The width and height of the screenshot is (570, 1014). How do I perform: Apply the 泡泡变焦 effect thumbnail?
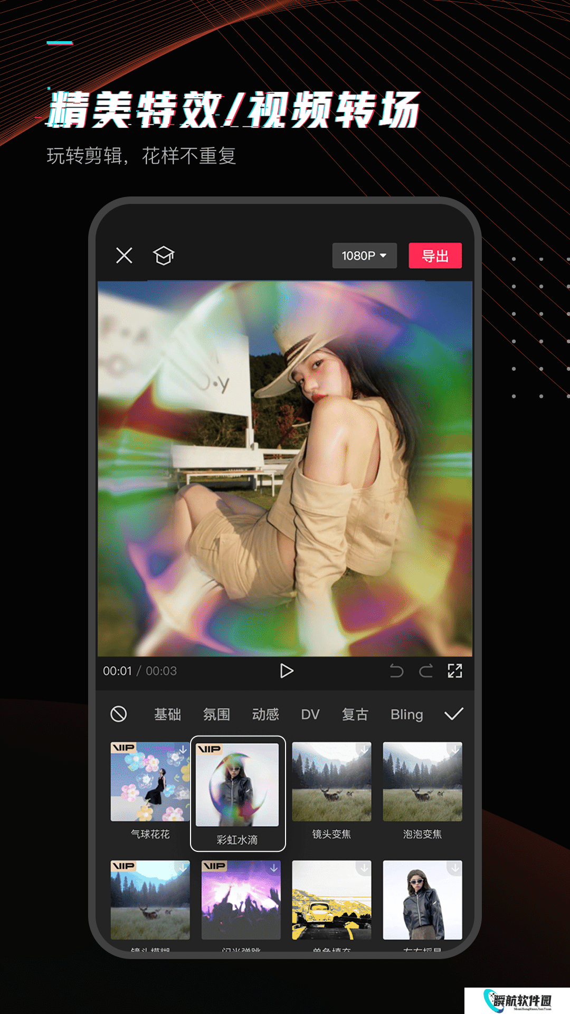(422, 782)
